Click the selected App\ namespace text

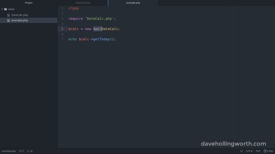(98, 29)
